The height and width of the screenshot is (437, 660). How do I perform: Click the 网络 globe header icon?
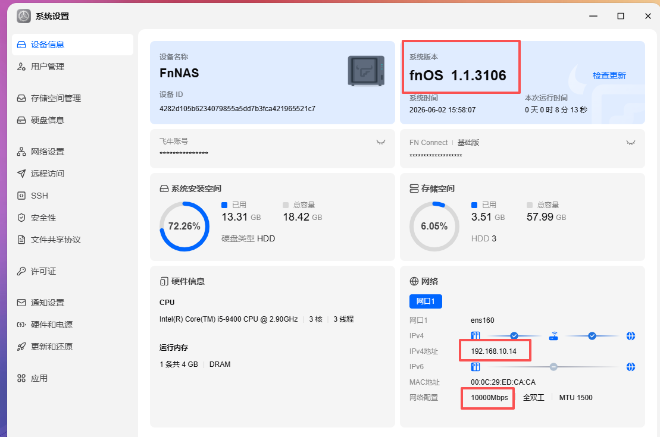414,281
